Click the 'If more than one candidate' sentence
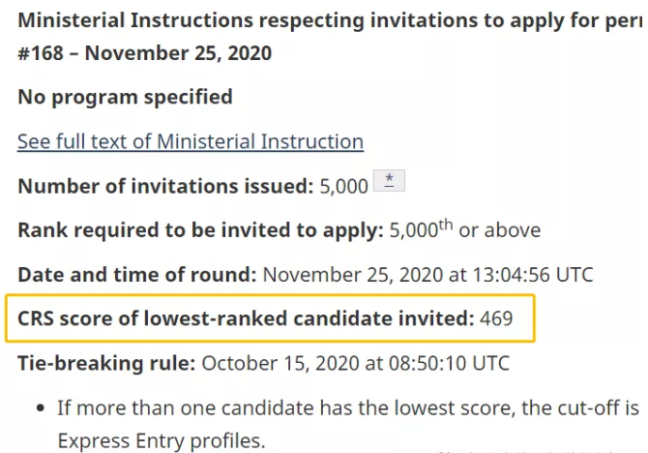Viewport: 648px width, 453px height. [x=348, y=408]
